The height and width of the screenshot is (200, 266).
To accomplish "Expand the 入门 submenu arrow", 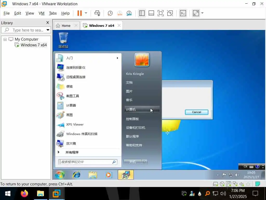I will [x=117, y=58].
